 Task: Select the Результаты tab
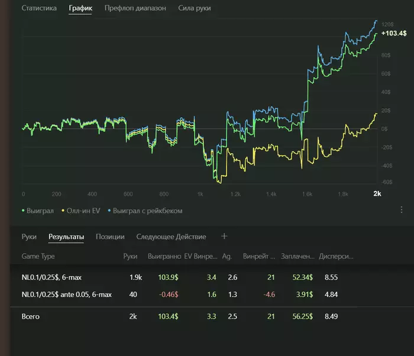pos(66,237)
